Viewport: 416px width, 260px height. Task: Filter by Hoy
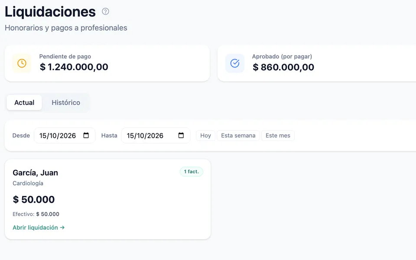[x=205, y=136]
